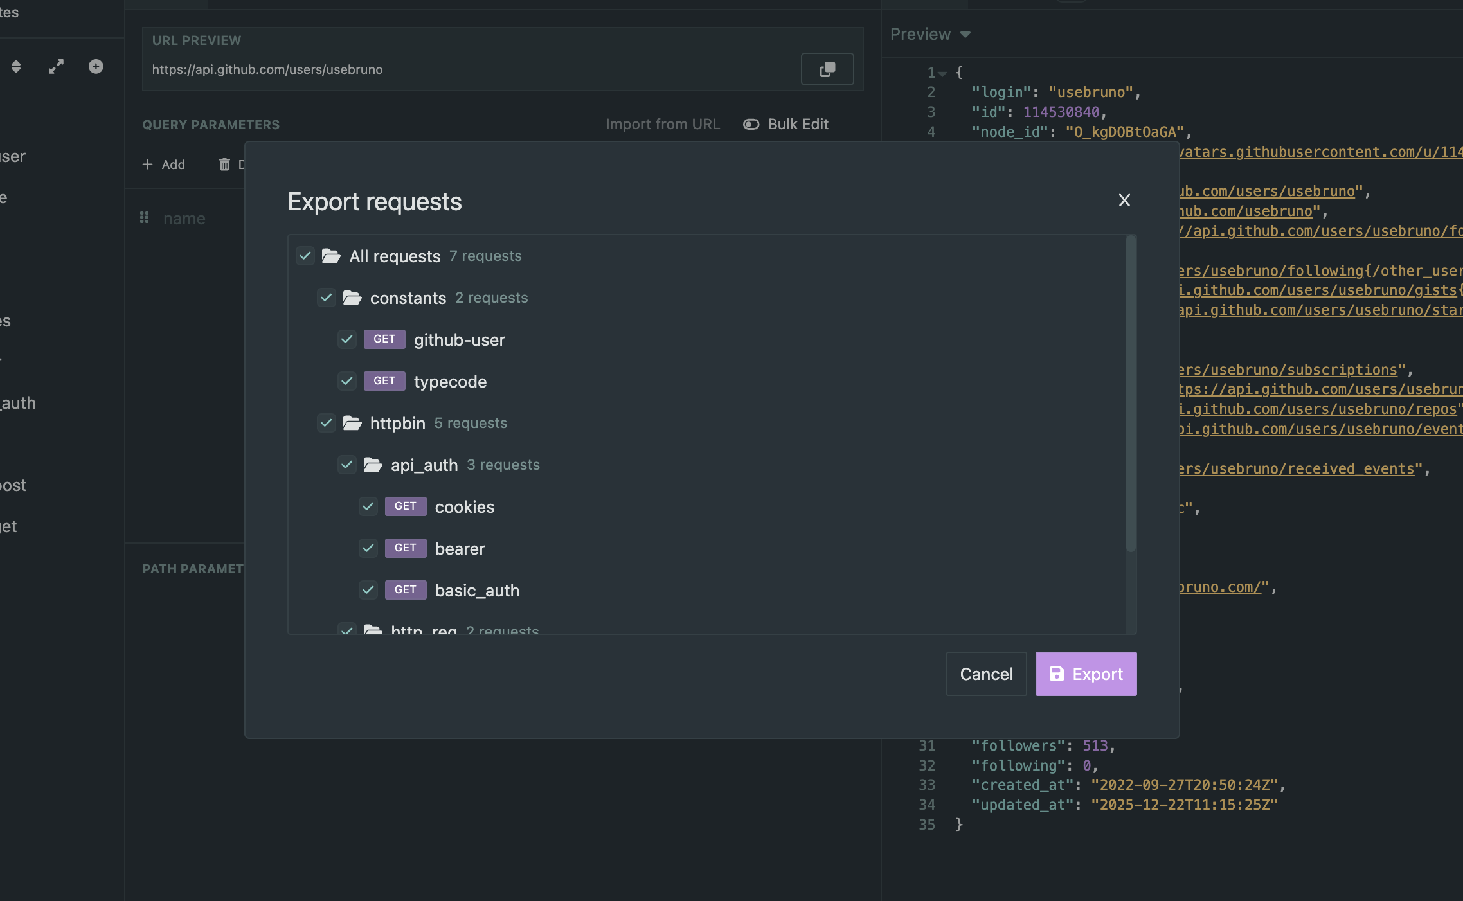Select the typecode GET request
The height and width of the screenshot is (901, 1463).
pyautogui.click(x=450, y=381)
